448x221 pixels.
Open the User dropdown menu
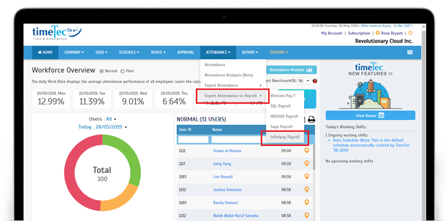coord(101,53)
